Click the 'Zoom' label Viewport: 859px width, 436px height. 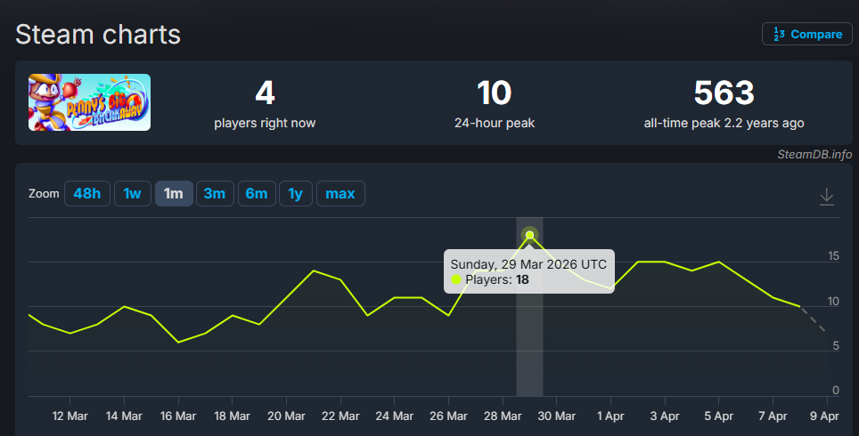tap(44, 194)
